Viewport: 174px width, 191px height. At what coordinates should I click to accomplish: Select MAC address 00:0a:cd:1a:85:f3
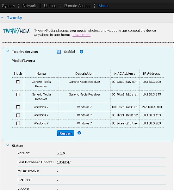[125, 107]
